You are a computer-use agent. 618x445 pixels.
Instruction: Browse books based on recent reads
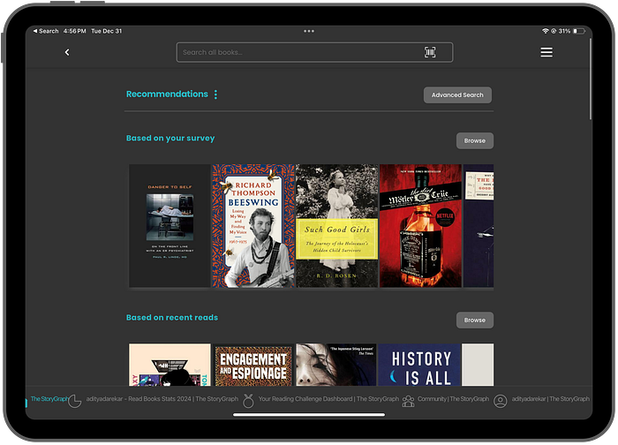coord(475,320)
